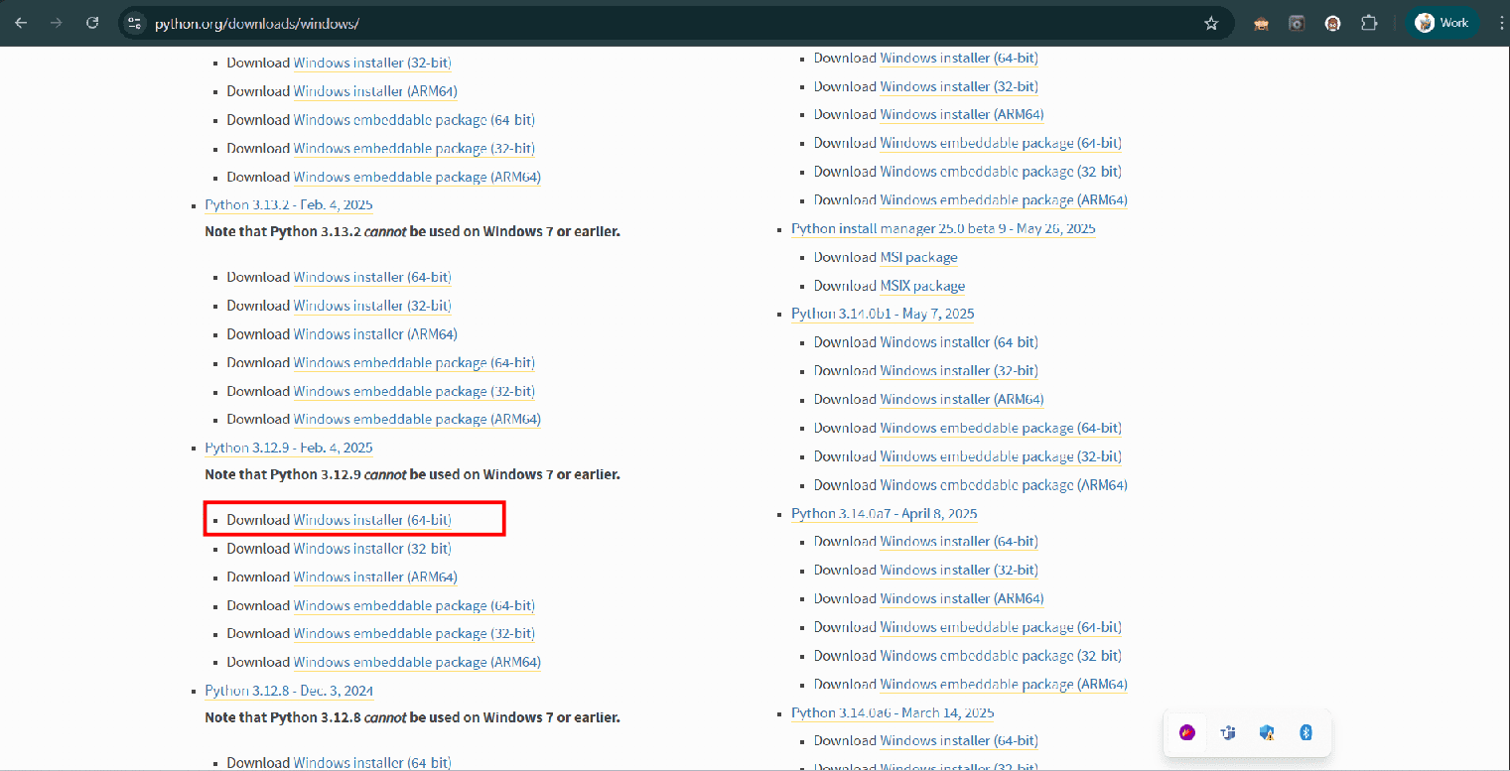
Task: Download Python 3.12.9 embeddable package (32-bit)
Action: coord(414,634)
